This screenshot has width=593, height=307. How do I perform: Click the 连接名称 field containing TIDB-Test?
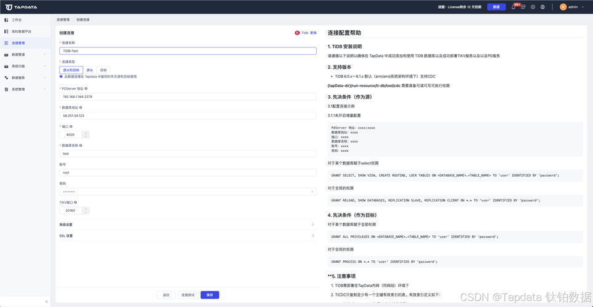(x=188, y=50)
